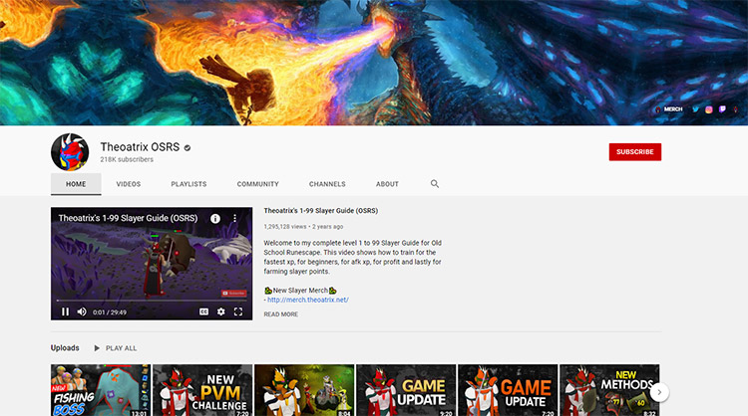Open the Twitter link icon on the banner
Screen dimensions: 748x416
tap(695, 109)
